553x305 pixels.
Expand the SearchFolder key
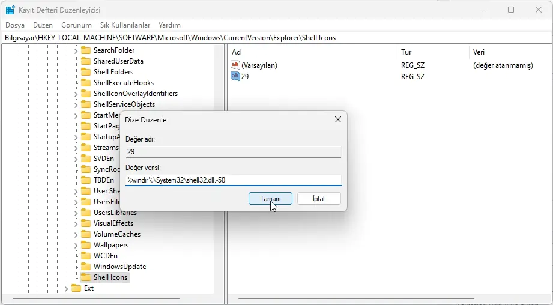[x=76, y=51]
